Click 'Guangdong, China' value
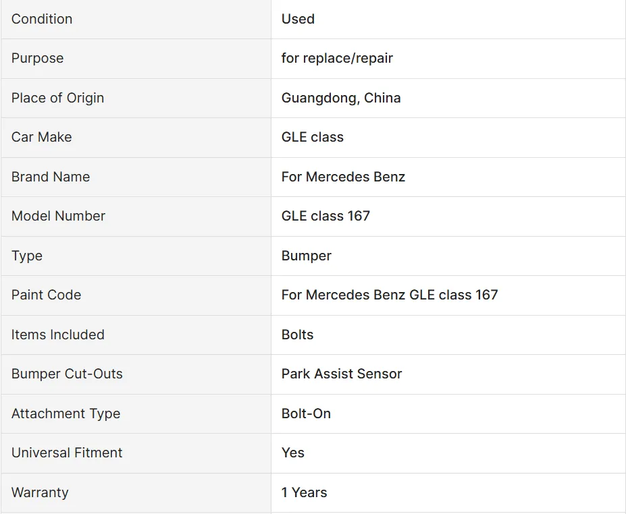 pos(341,98)
